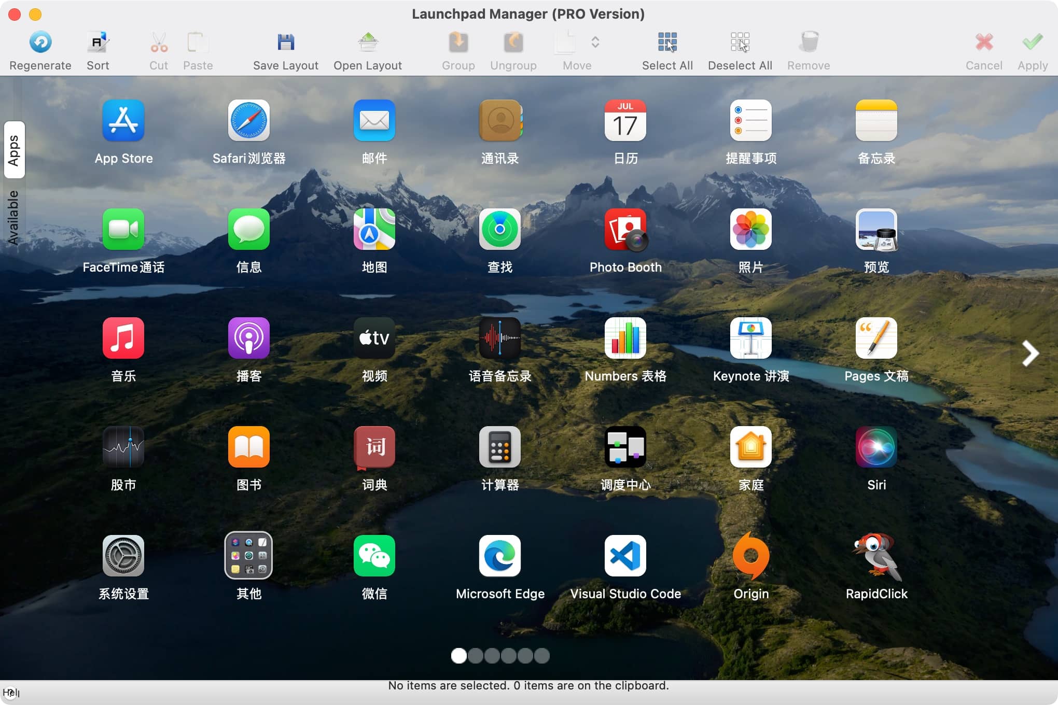Select the 照片 Photos icon

pyautogui.click(x=751, y=229)
